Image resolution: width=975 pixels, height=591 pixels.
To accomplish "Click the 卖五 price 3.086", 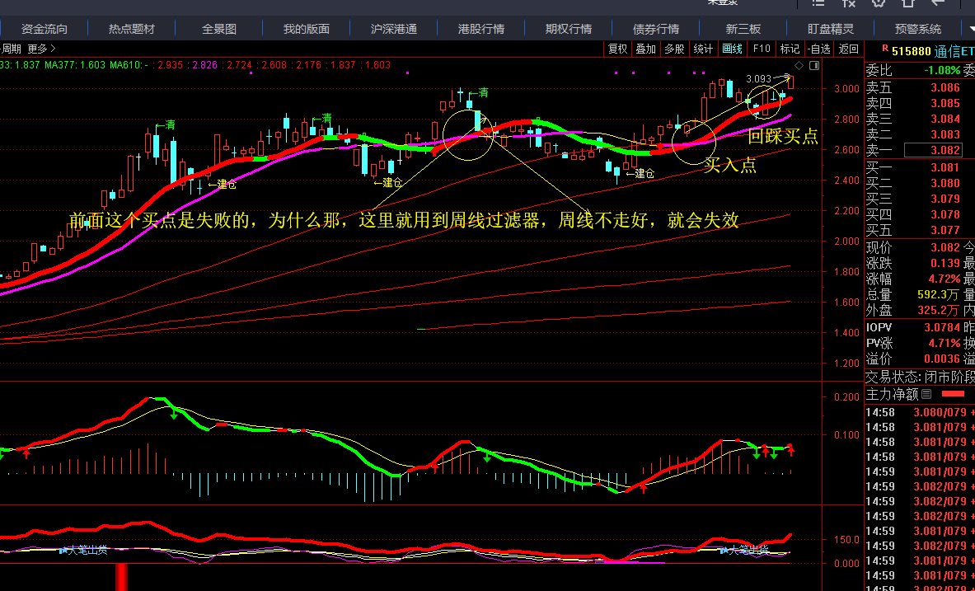I will click(945, 87).
